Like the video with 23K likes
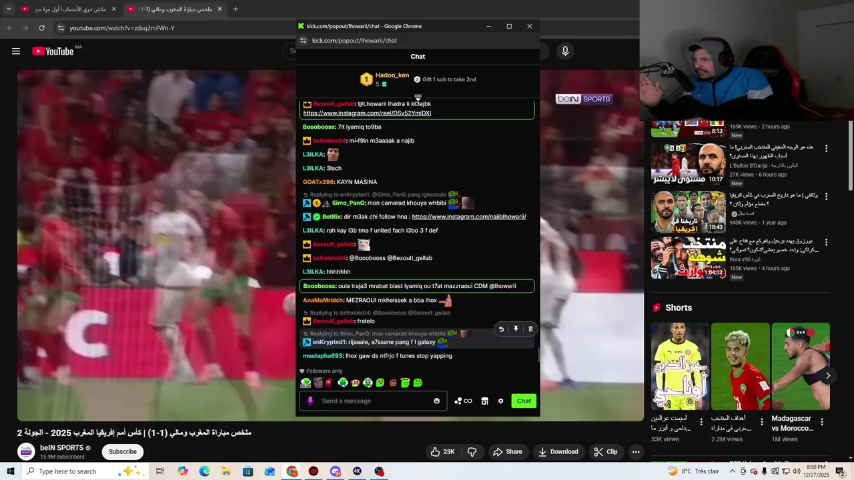The width and height of the screenshot is (854, 480). coord(442,451)
